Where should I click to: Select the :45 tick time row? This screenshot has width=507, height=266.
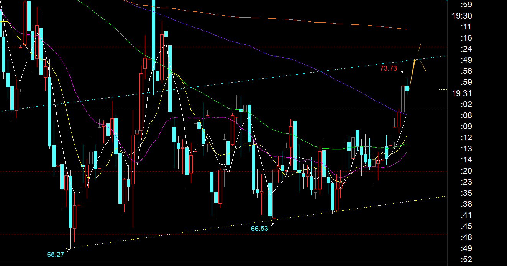466,226
